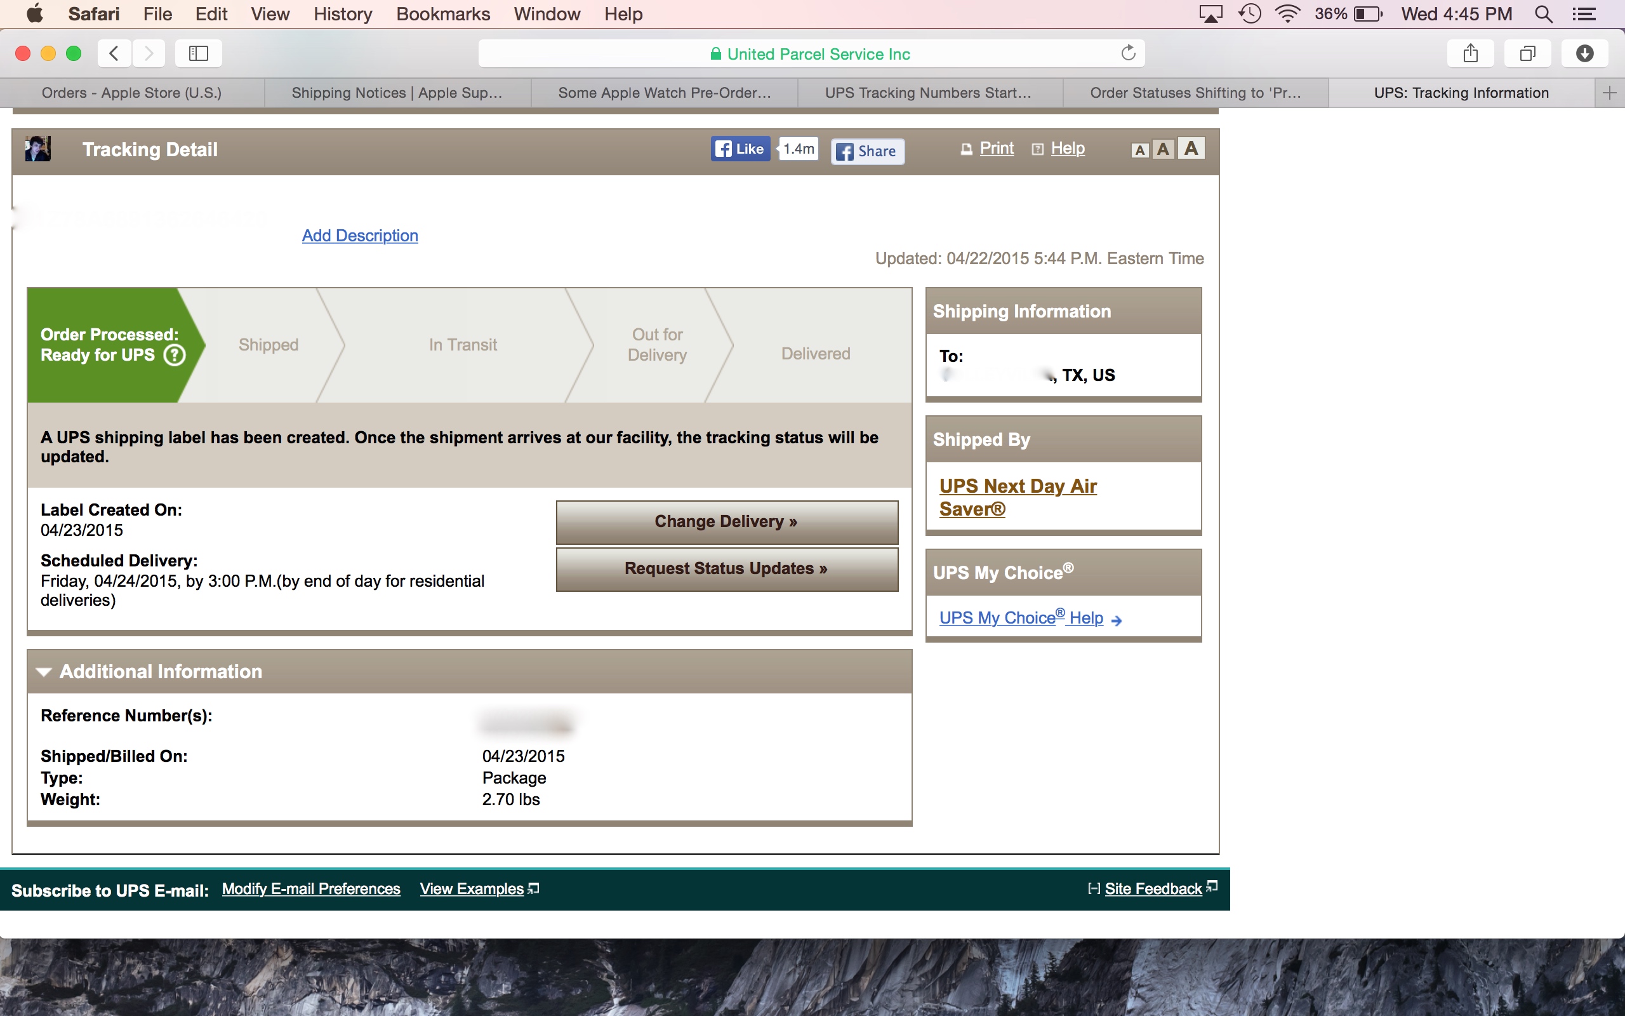Image resolution: width=1625 pixels, height=1016 pixels.
Task: Click the Time Machine menu bar icon
Action: coord(1250,14)
